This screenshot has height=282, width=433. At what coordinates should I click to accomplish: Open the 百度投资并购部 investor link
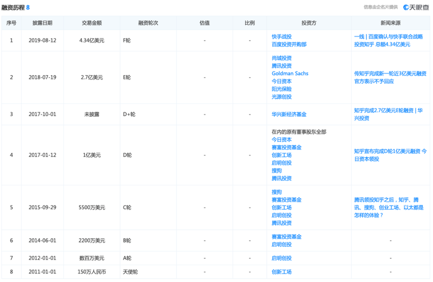click(x=289, y=44)
